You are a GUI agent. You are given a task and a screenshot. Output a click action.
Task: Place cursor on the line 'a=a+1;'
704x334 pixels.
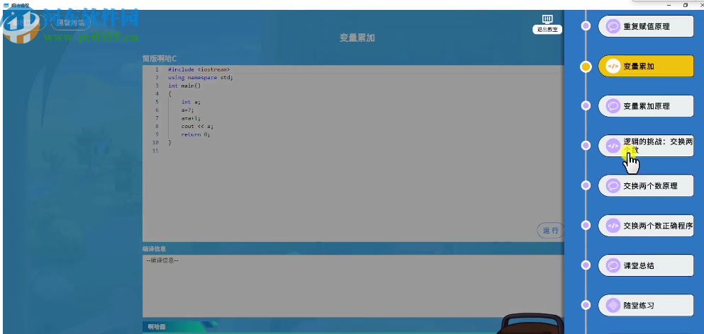tap(191, 118)
